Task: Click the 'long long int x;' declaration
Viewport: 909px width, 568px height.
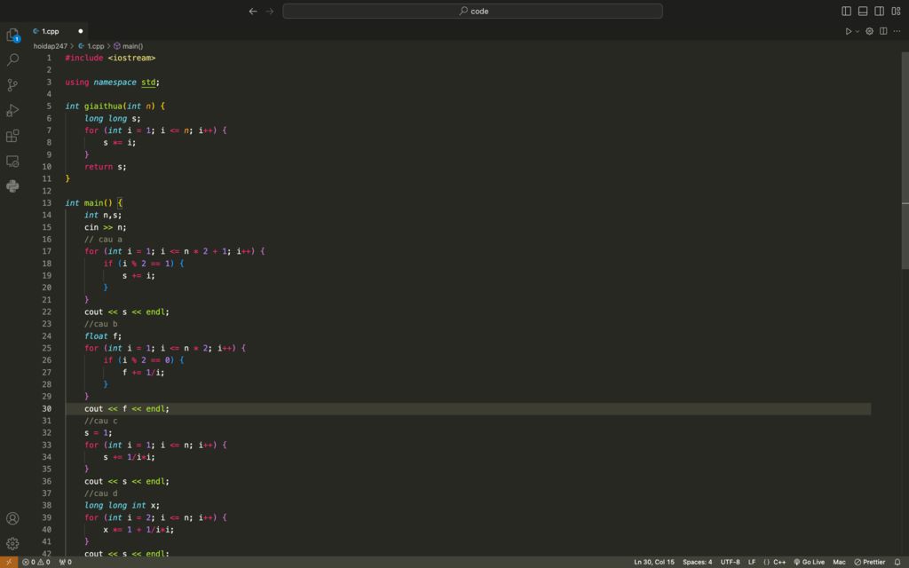Action: (122, 505)
